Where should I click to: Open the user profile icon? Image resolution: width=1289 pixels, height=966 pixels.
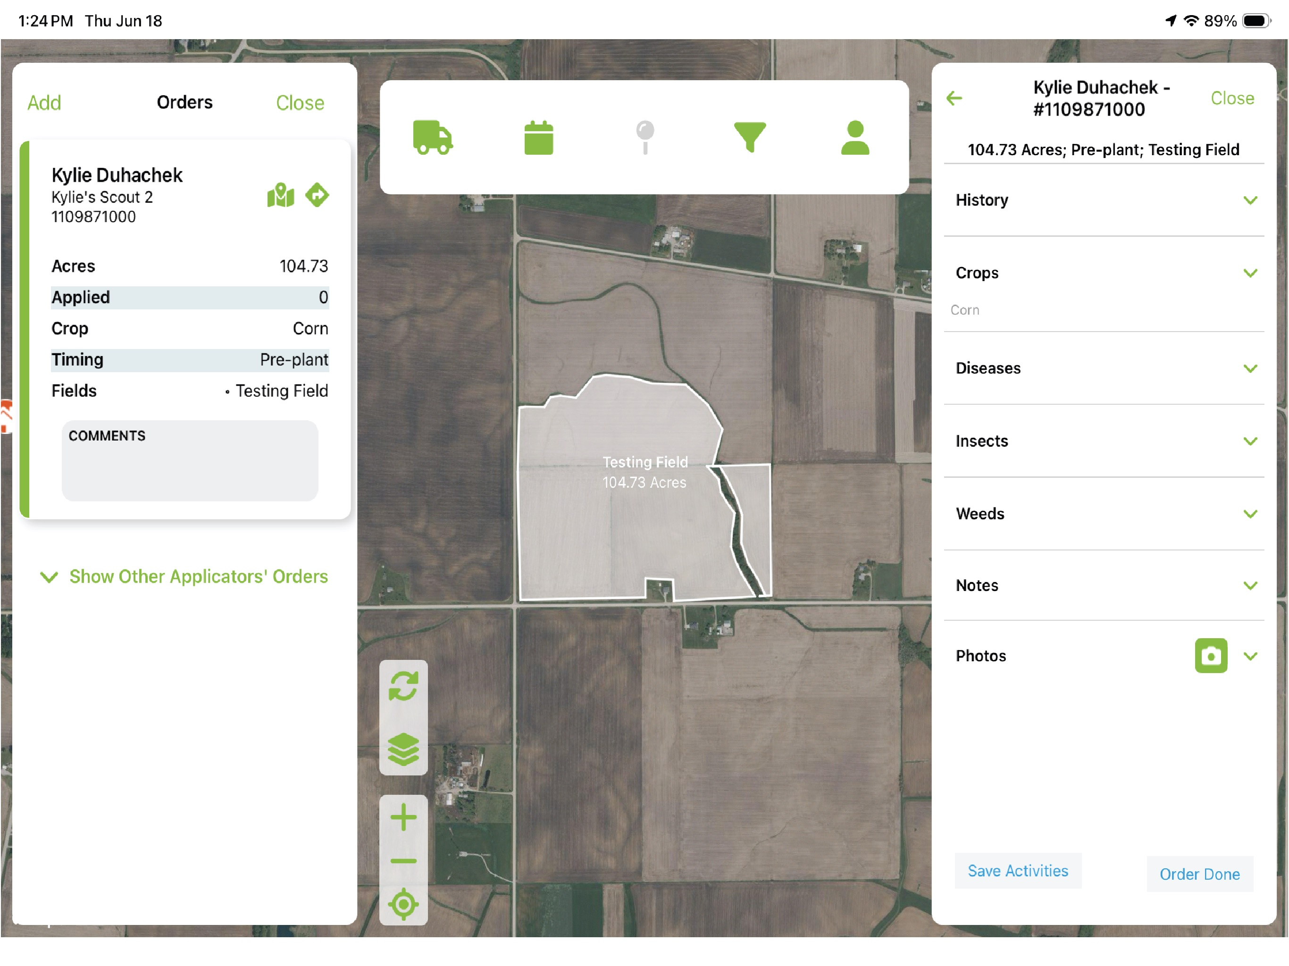point(855,138)
